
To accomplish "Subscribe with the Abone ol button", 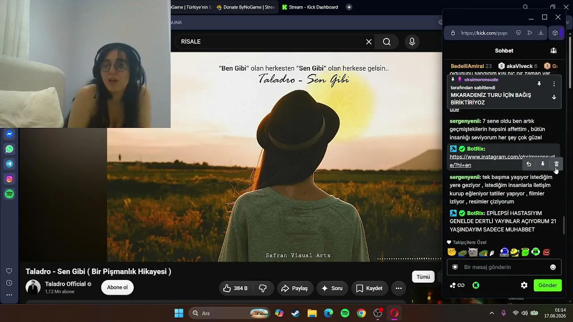I will point(117,288).
